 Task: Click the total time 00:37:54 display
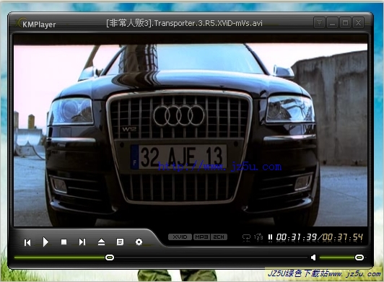(x=342, y=237)
